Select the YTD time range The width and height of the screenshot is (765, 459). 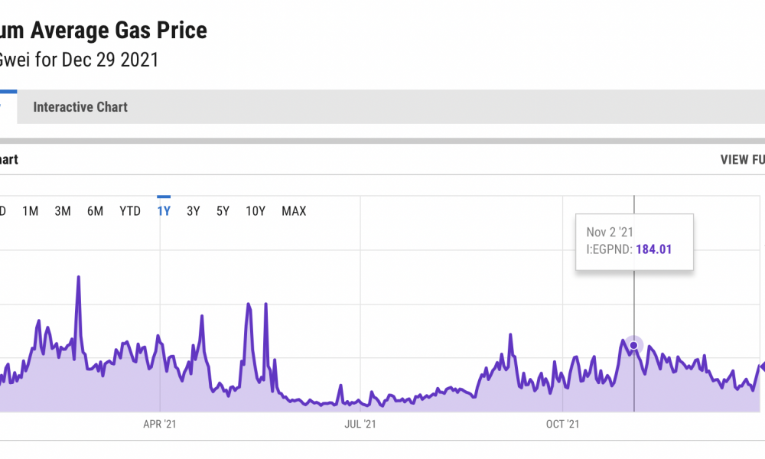click(x=130, y=211)
